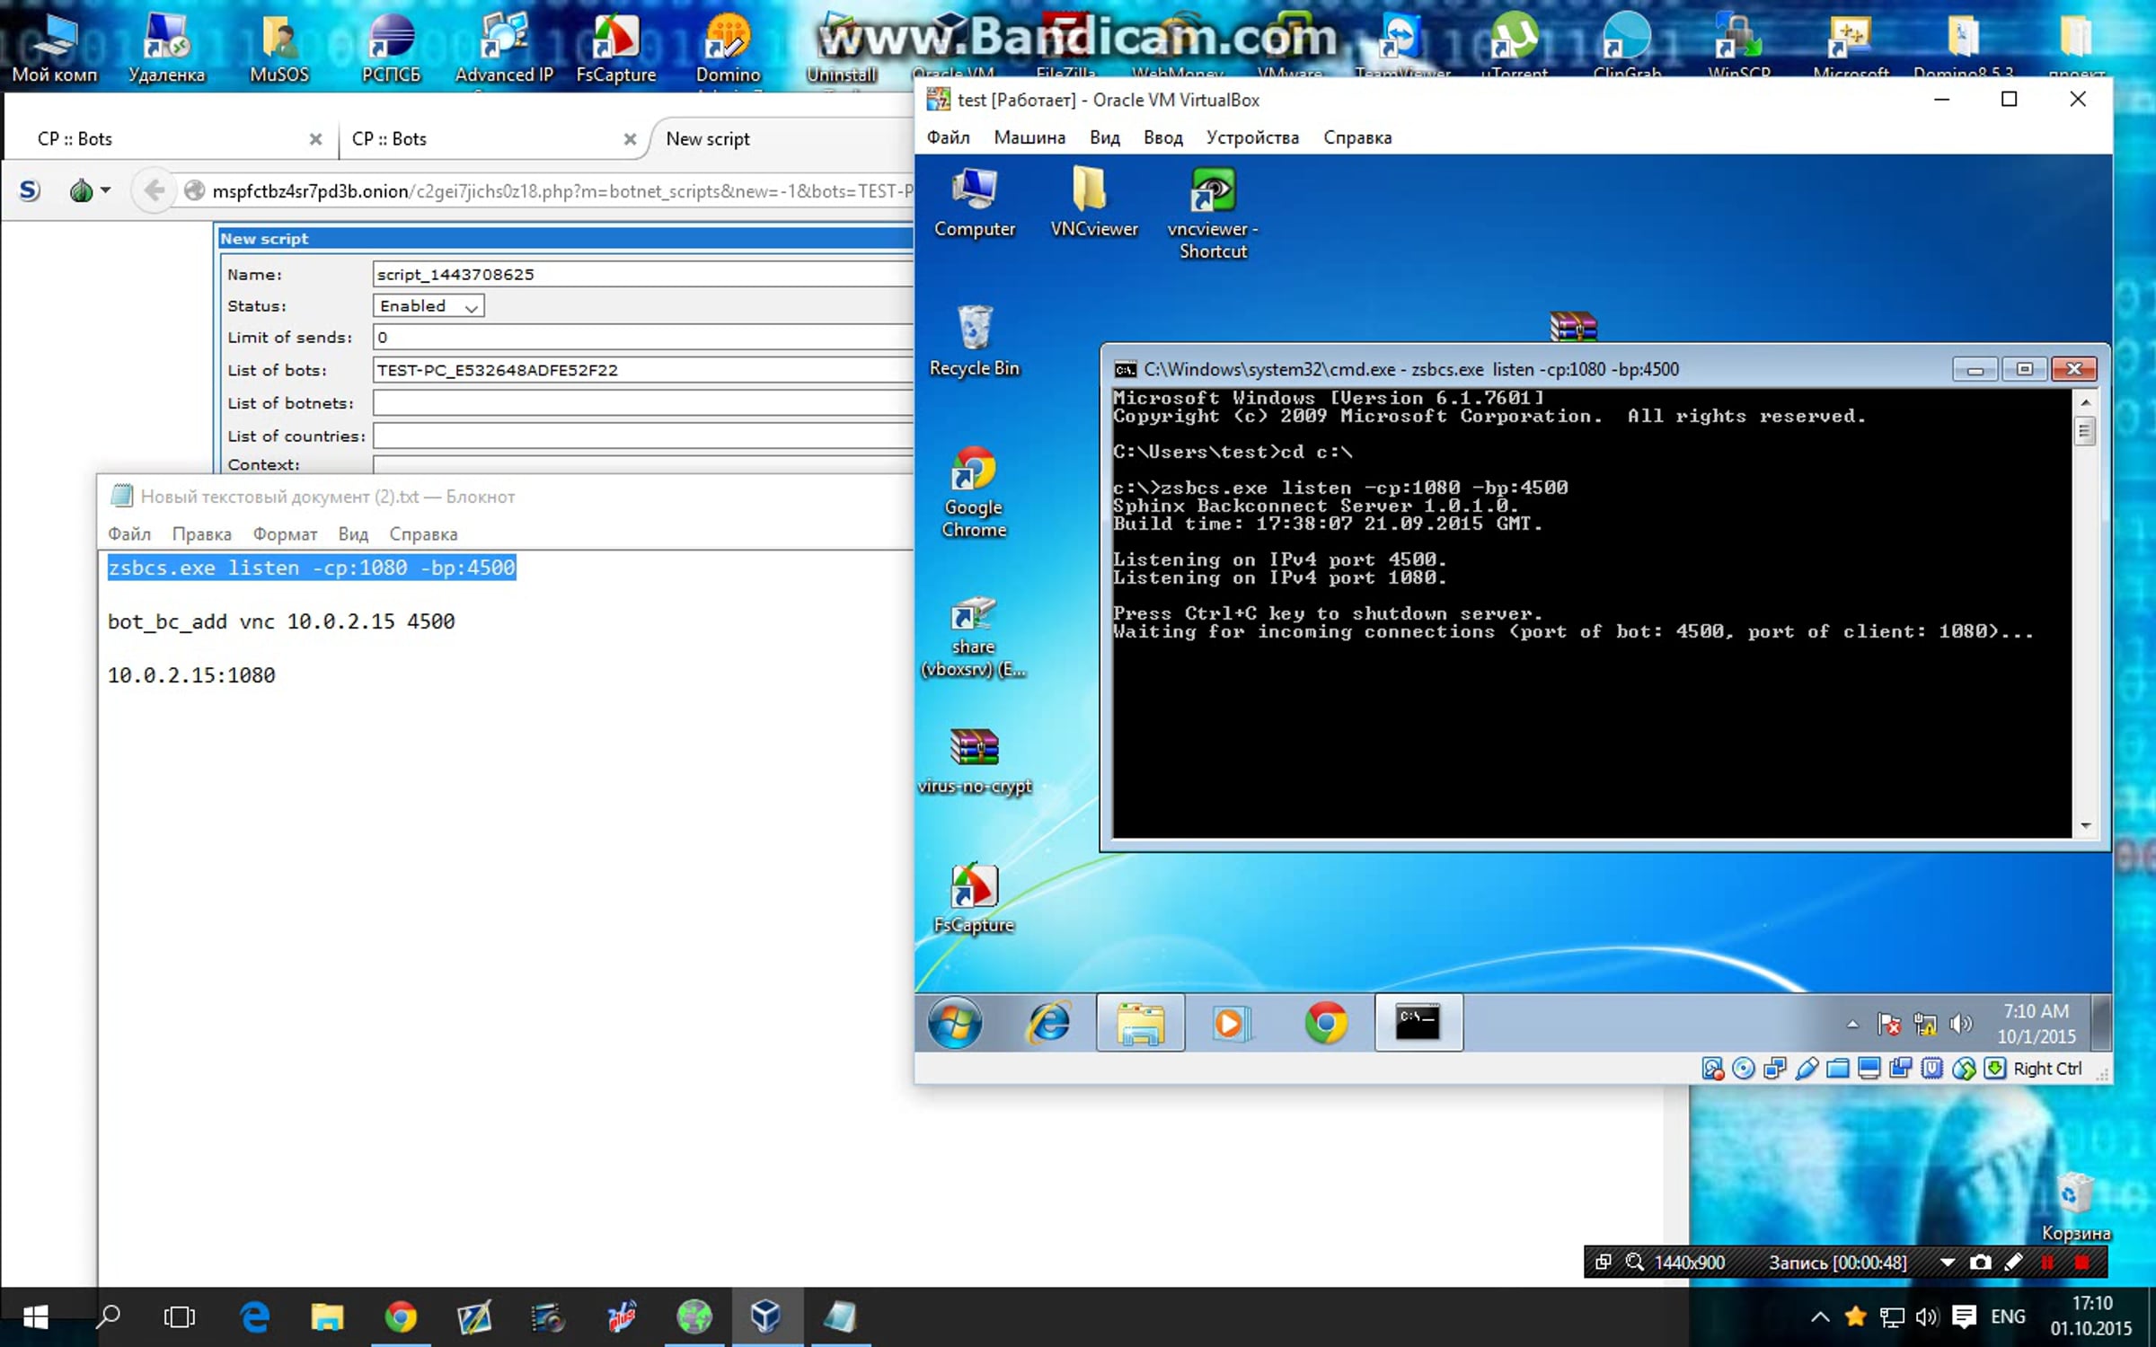
Task: Open the Status dropdown showing Enabled
Action: (429, 306)
